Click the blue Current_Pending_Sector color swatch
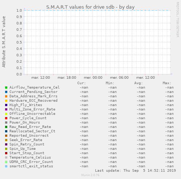Viewport: 181px width, 179px height. 6,92
